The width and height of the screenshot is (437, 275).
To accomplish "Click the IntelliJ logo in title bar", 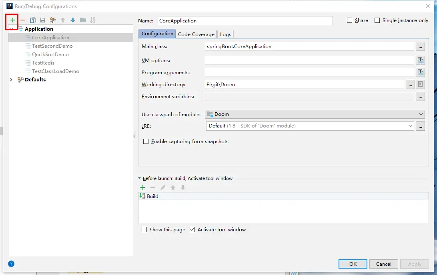I will click(x=10, y=6).
